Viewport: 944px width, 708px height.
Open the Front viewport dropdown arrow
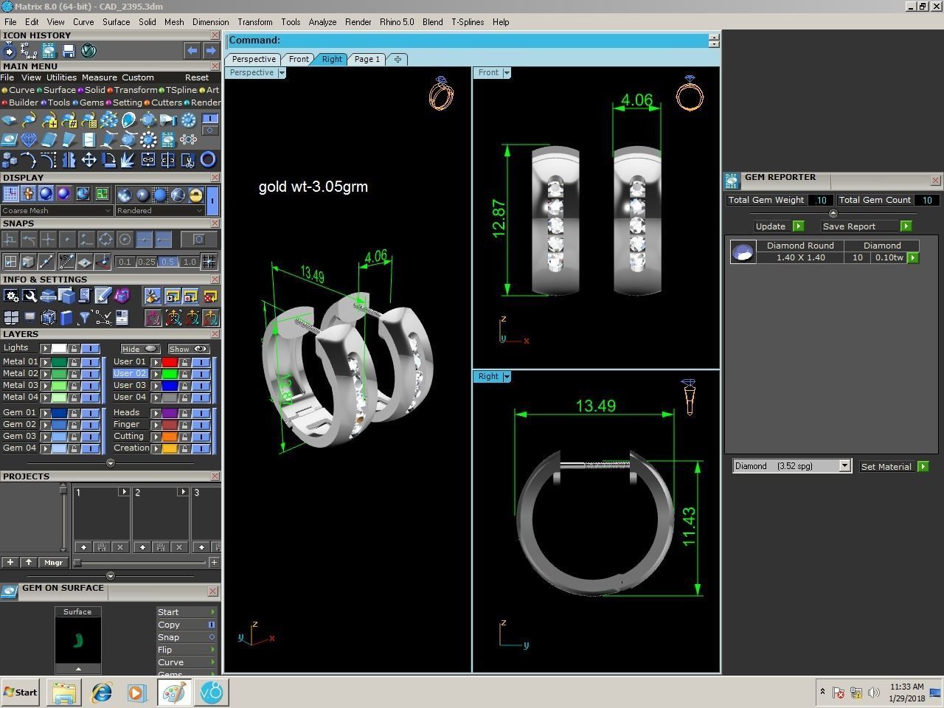tap(507, 72)
